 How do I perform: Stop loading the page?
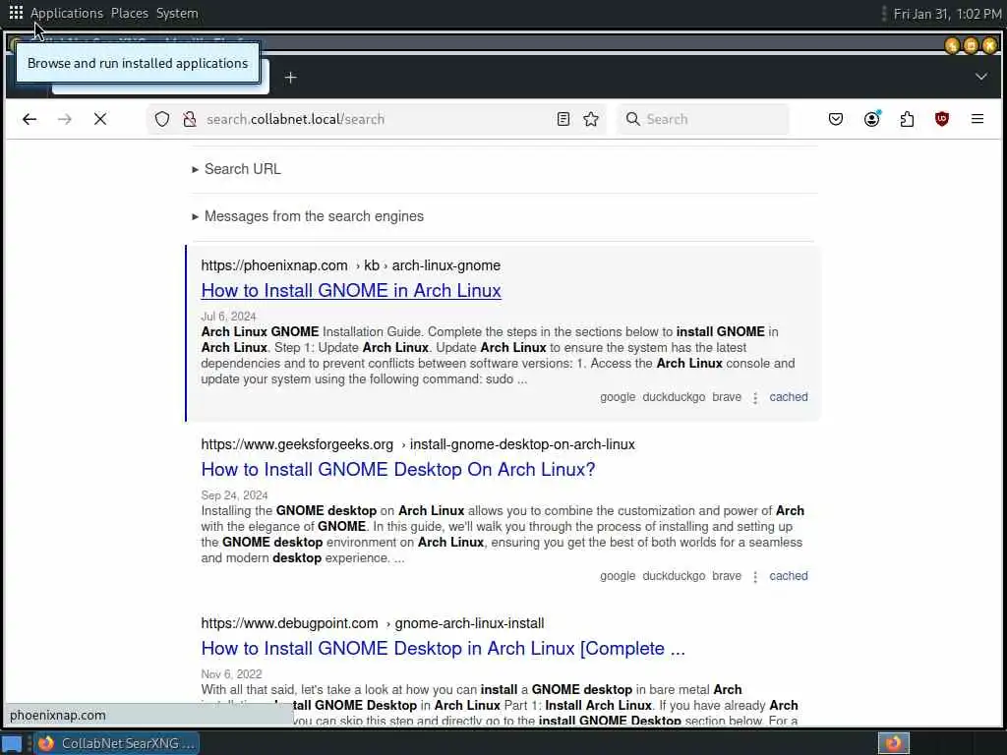click(x=100, y=119)
